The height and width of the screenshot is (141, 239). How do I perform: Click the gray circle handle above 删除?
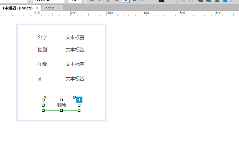pos(74,97)
